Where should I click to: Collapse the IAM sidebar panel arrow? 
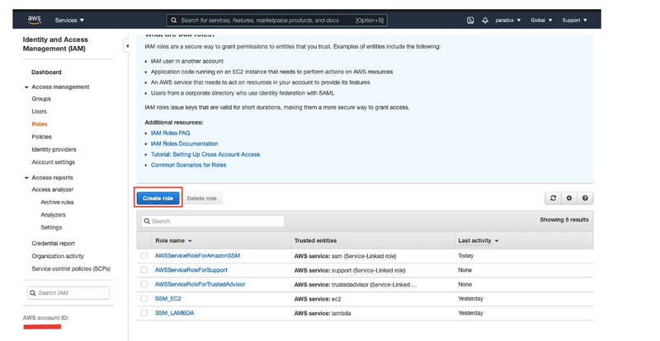pos(127,47)
